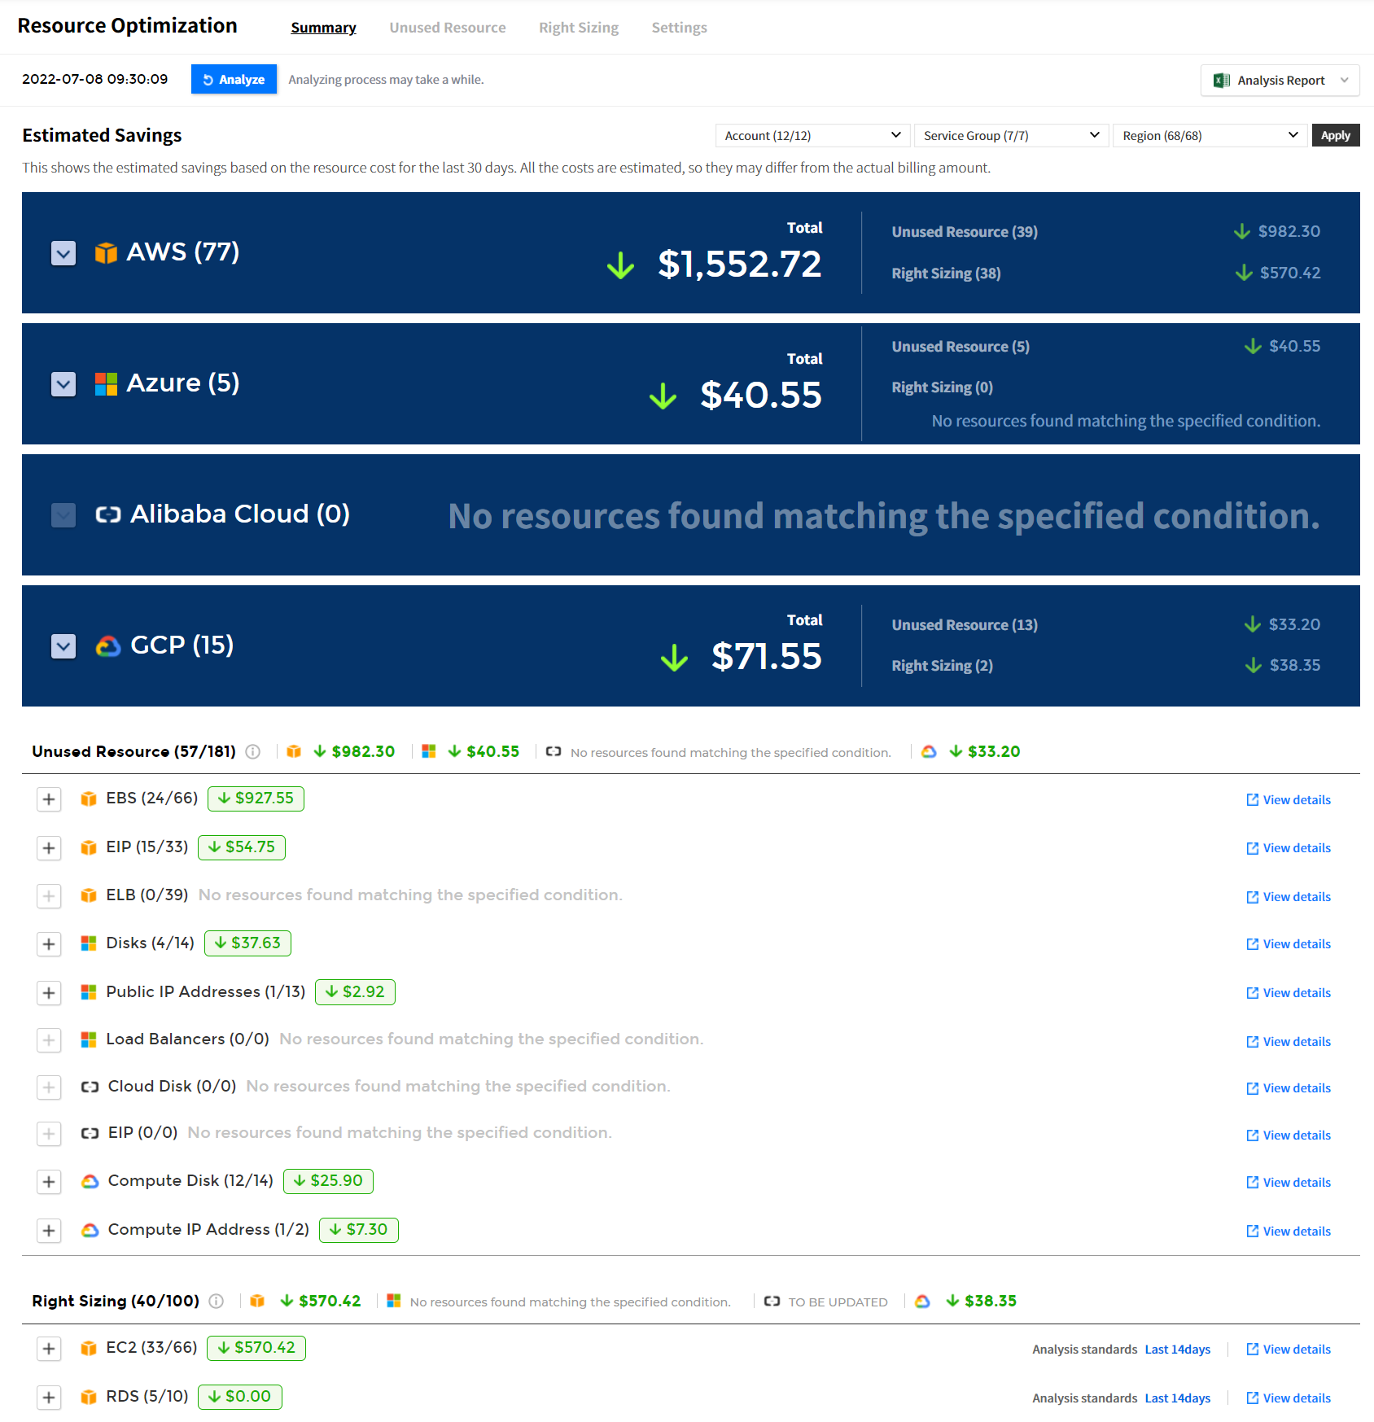1374x1422 pixels.
Task: Click the GCP cloud logo icon in the banner
Action: point(107,645)
